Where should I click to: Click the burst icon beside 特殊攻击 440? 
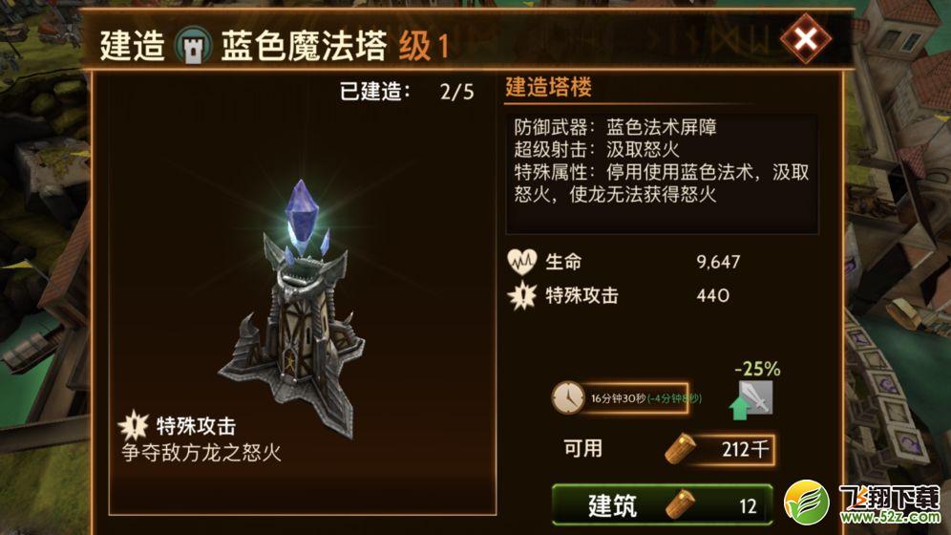tap(522, 295)
